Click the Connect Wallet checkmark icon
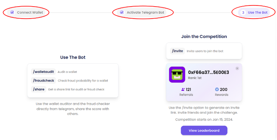The image size is (277, 140). tap(12, 12)
